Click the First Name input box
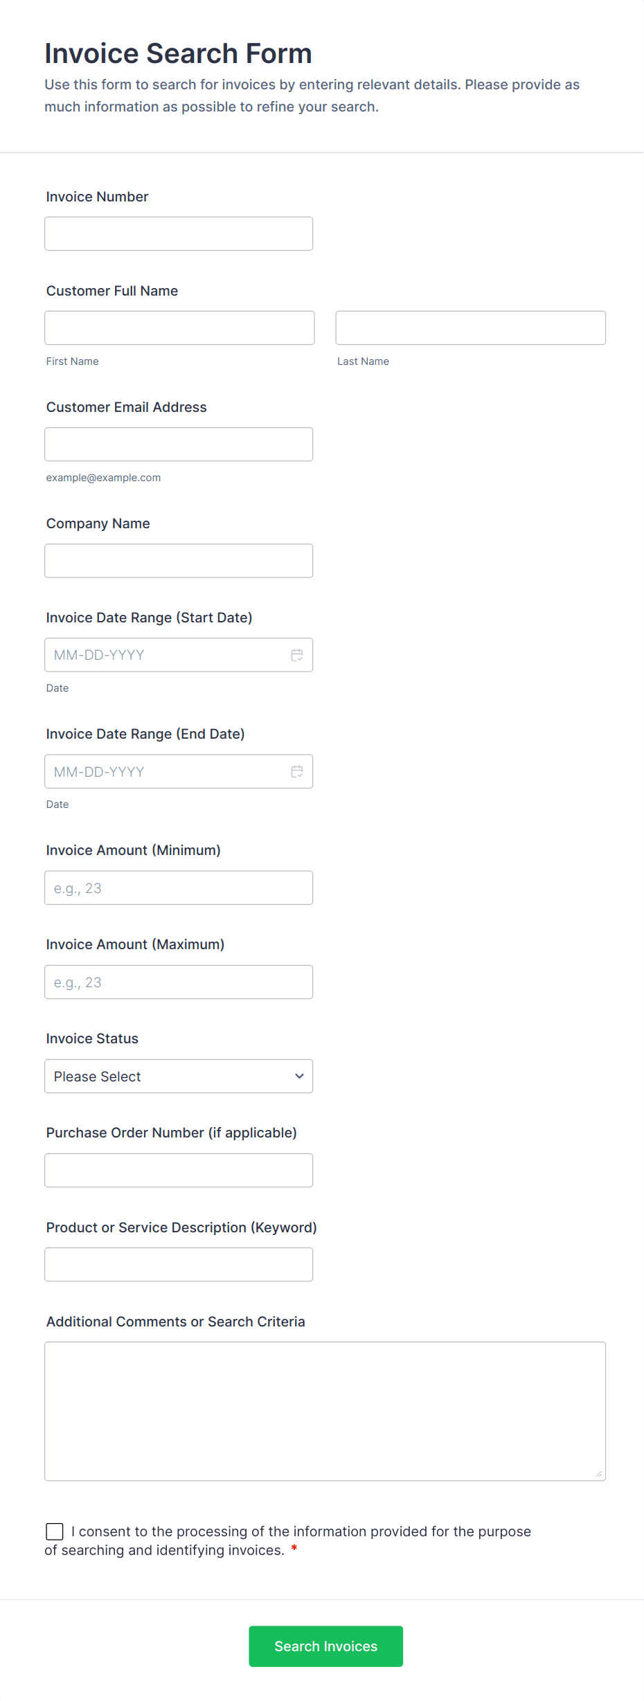This screenshot has height=1701, width=644. click(x=179, y=327)
